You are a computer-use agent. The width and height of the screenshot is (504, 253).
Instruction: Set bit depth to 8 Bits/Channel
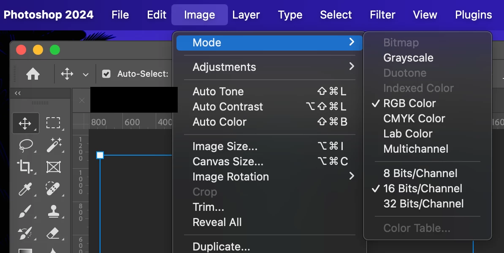pyautogui.click(x=420, y=173)
